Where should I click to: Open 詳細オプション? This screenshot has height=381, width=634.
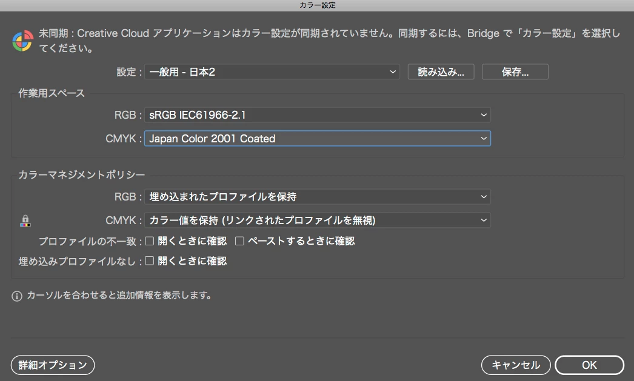53,365
